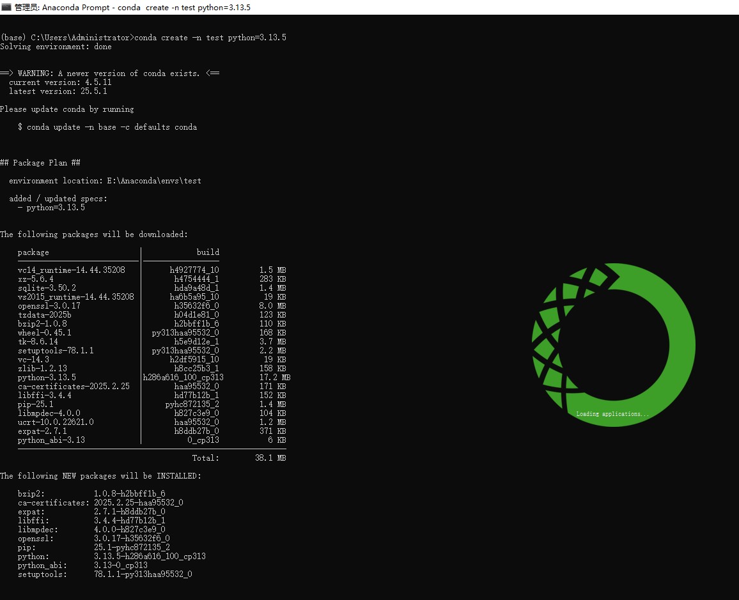The width and height of the screenshot is (739, 600).
Task: Click the '38.1 MB' total size value
Action: click(x=270, y=458)
